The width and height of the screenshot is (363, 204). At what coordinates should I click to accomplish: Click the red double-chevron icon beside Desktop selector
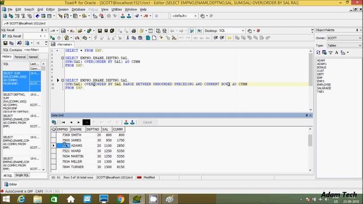(259, 31)
